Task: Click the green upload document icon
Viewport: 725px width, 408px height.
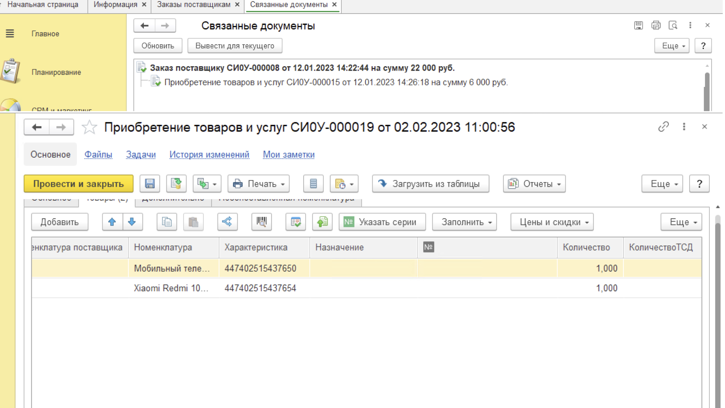Action: [x=322, y=222]
